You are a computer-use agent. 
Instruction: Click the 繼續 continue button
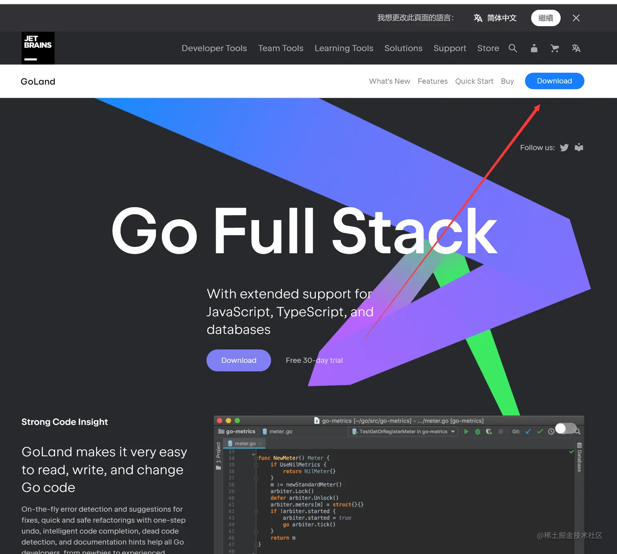(546, 18)
